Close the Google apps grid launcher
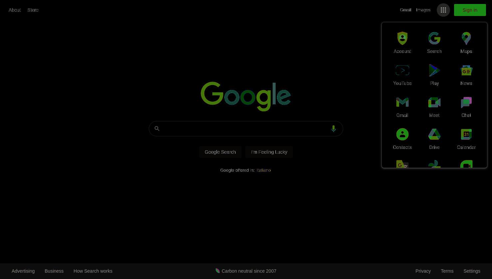The width and height of the screenshot is (492, 279). coord(443,10)
